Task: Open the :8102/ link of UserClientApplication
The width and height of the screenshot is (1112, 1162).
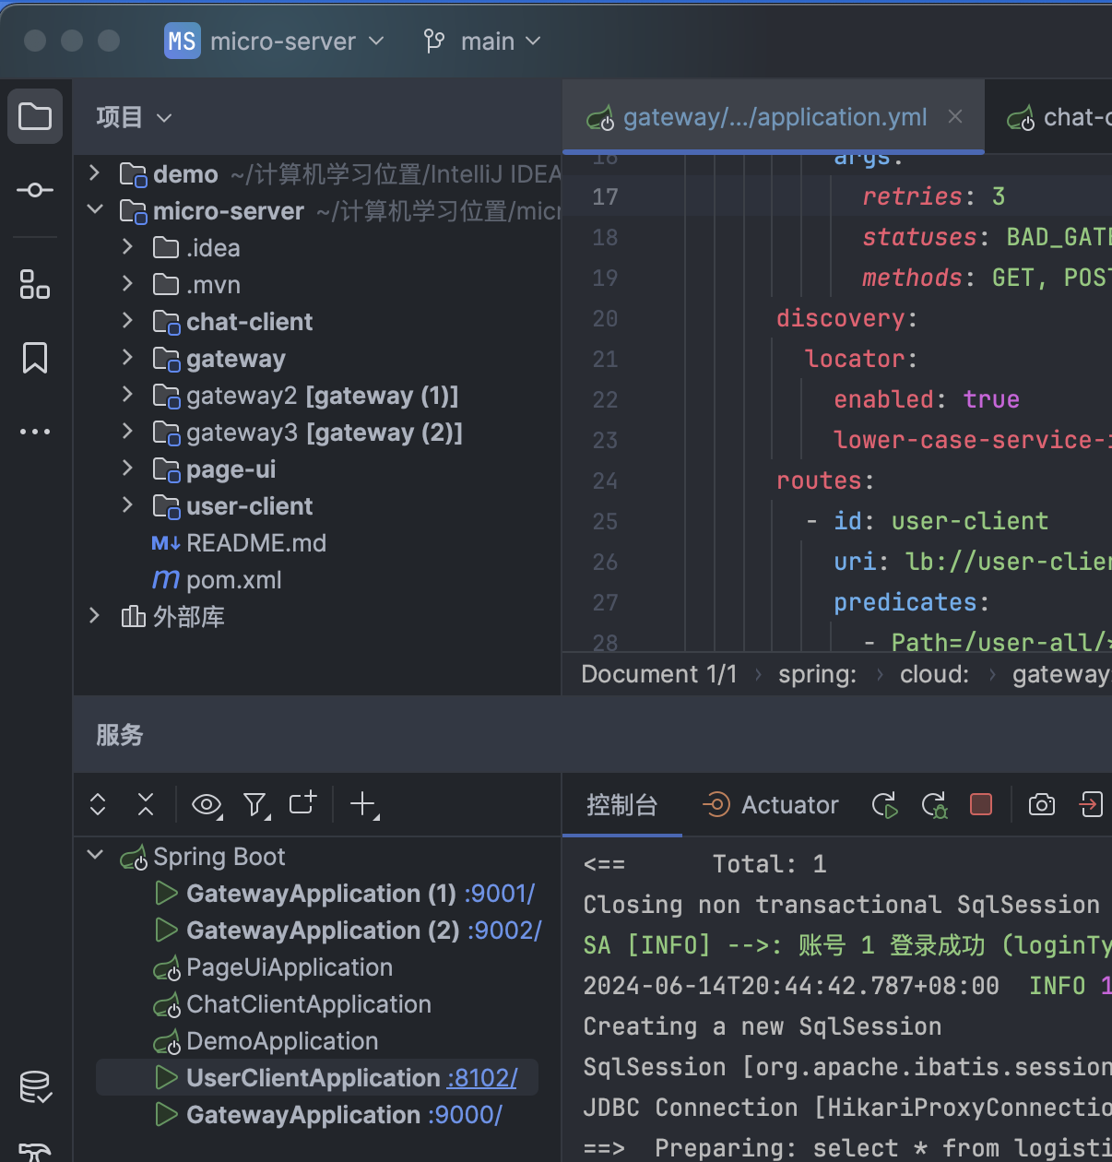Action: pyautogui.click(x=482, y=1078)
